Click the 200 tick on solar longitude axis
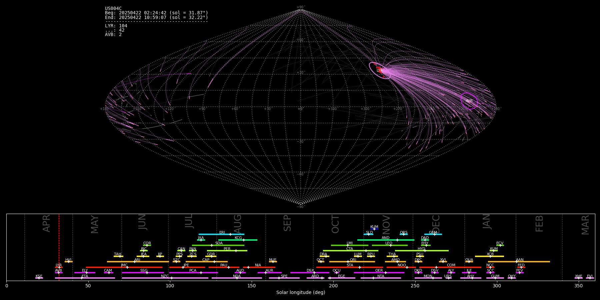 point(333,286)
